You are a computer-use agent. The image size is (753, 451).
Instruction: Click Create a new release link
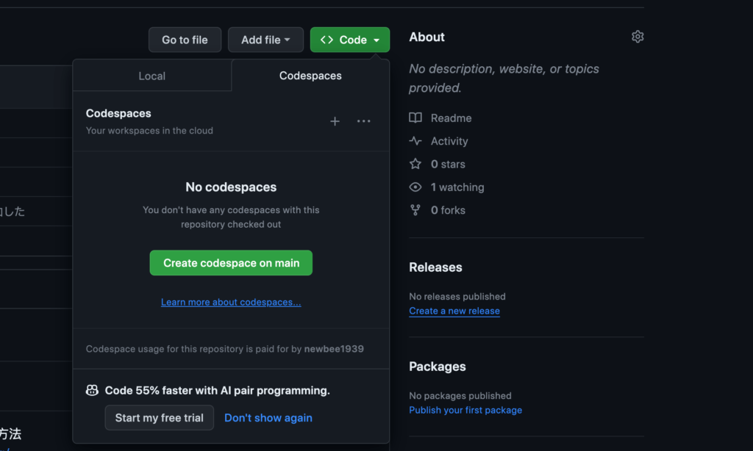[454, 311]
